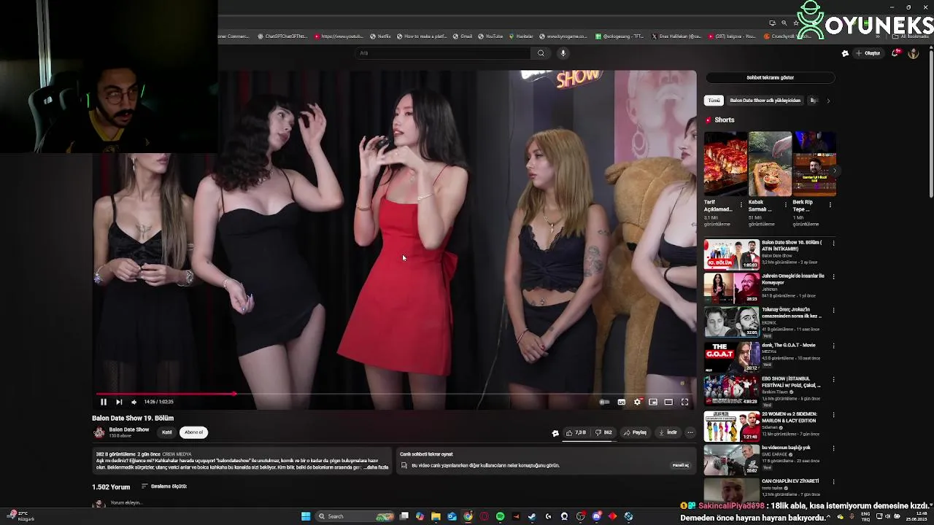Show more filter chips with right arrow
The width and height of the screenshot is (934, 525).
[828, 101]
